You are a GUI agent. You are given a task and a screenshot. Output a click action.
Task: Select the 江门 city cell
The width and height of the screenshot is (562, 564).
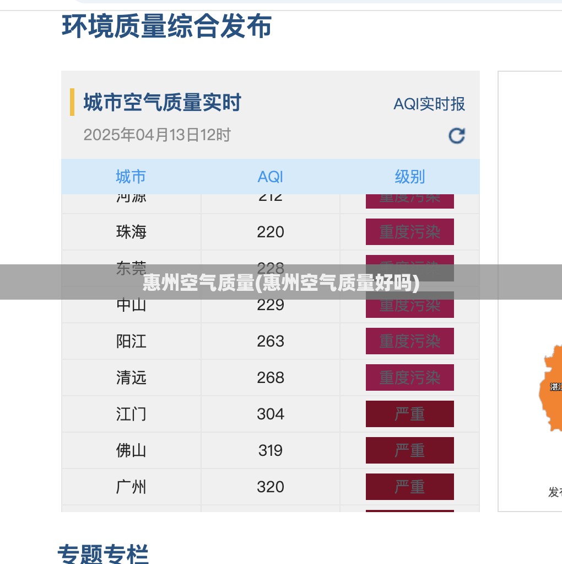click(x=131, y=414)
